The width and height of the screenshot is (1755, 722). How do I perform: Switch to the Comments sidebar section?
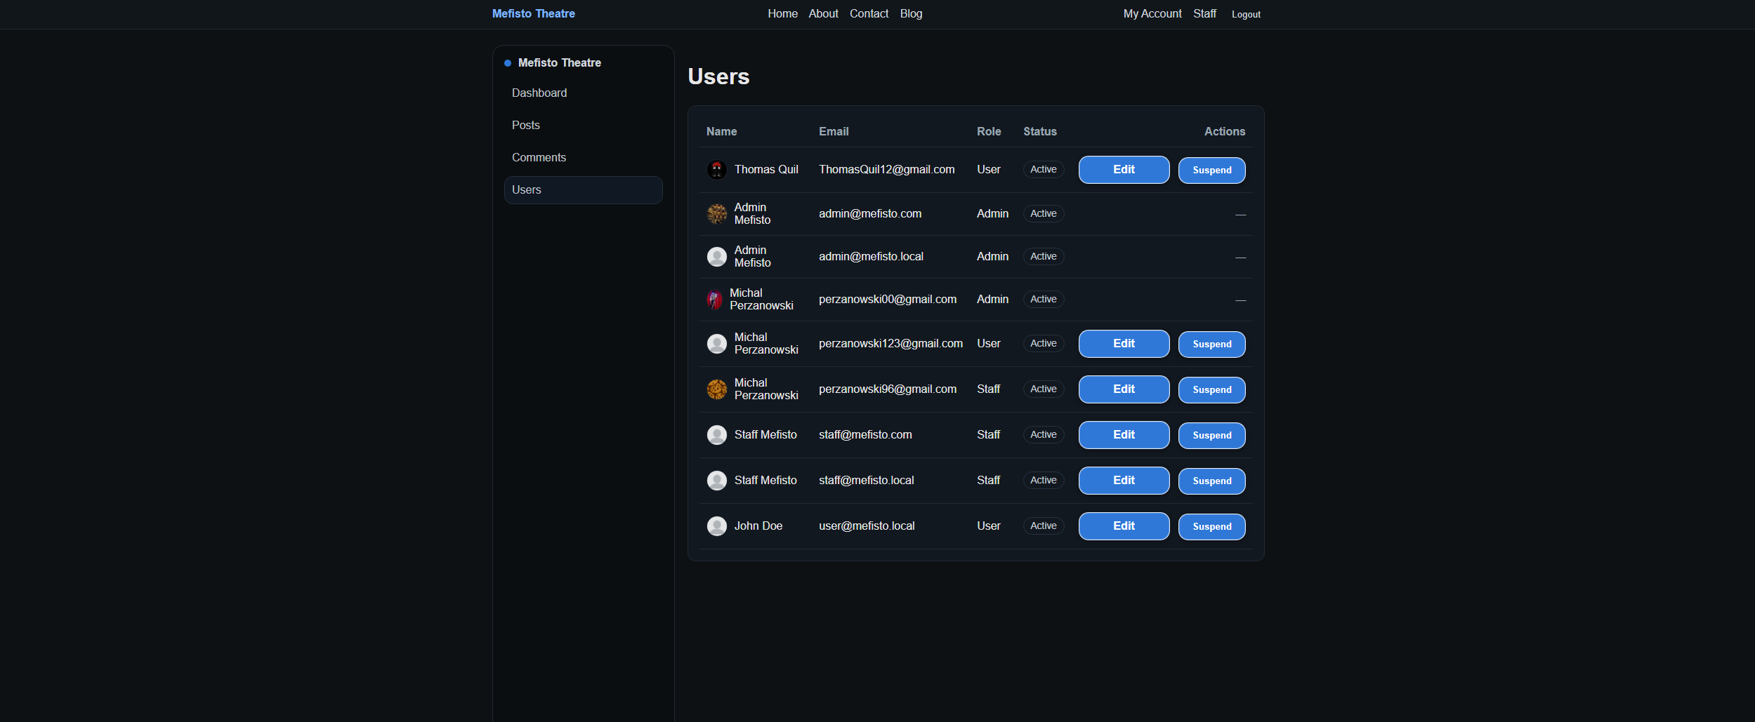point(539,157)
